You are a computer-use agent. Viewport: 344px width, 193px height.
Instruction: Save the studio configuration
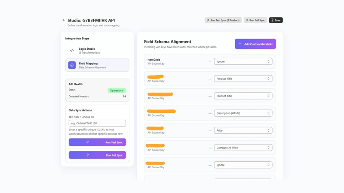click(276, 20)
